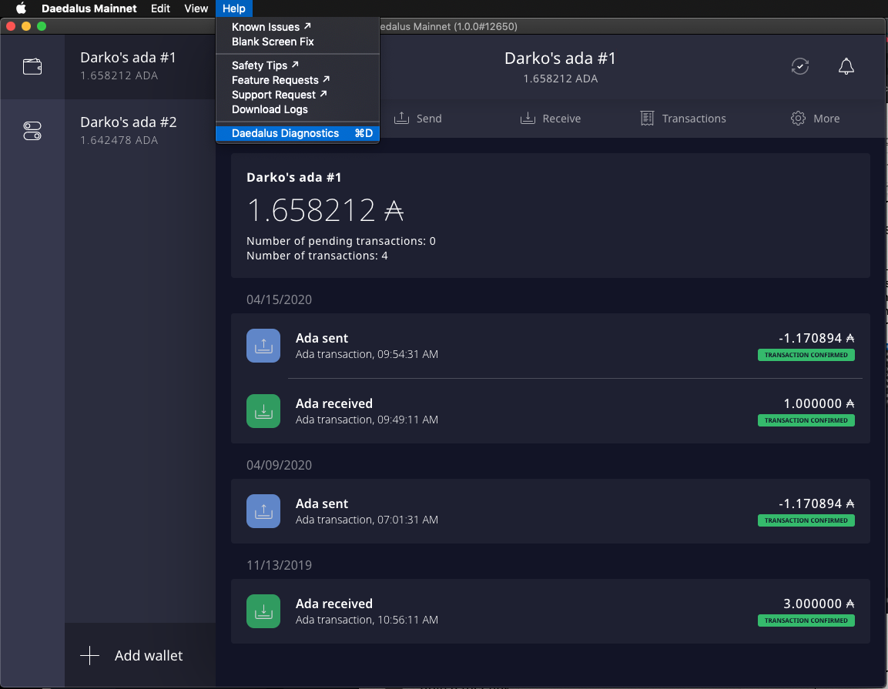Open the wallets sidebar icon

point(32,67)
